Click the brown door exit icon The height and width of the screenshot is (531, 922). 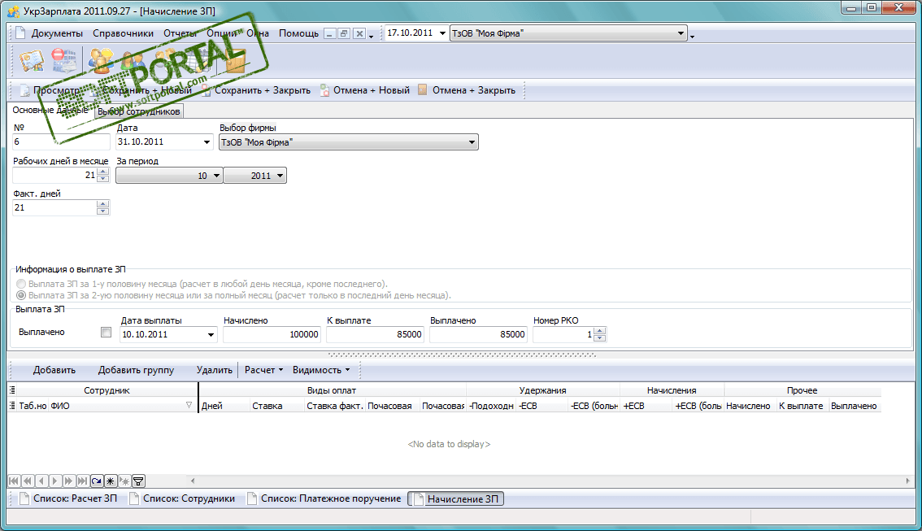235,60
